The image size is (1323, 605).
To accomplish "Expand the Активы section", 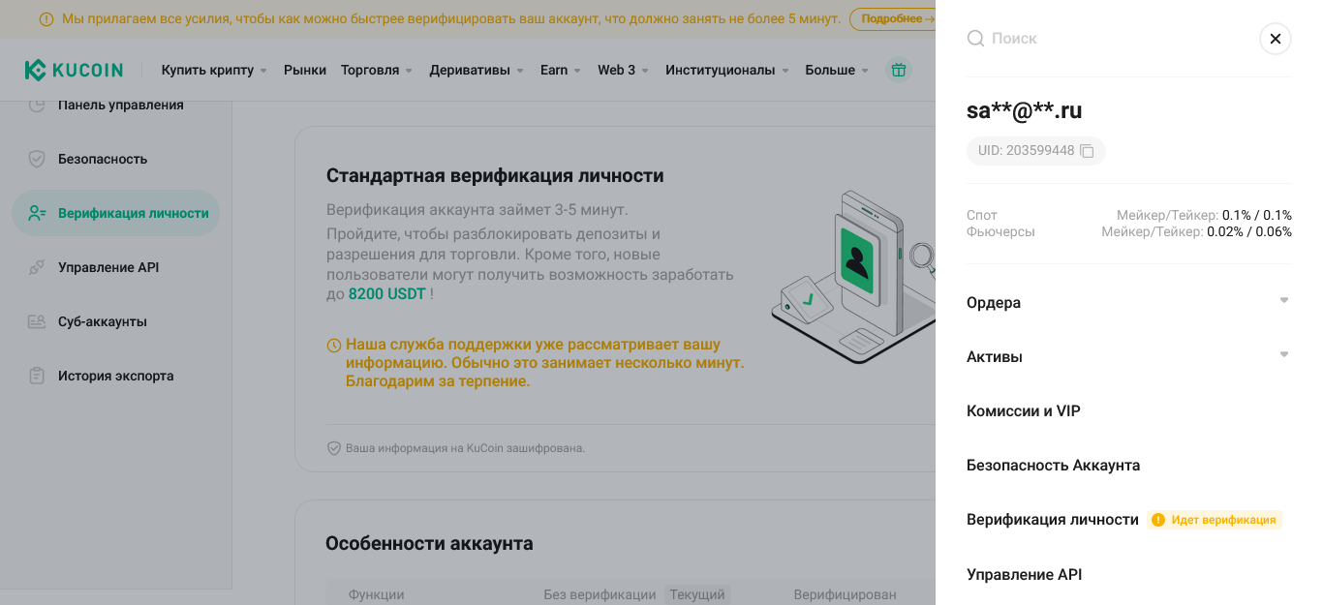I will pos(1283,355).
